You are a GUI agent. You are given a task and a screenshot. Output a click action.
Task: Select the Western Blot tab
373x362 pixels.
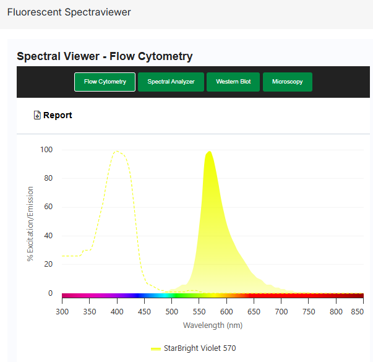click(233, 82)
